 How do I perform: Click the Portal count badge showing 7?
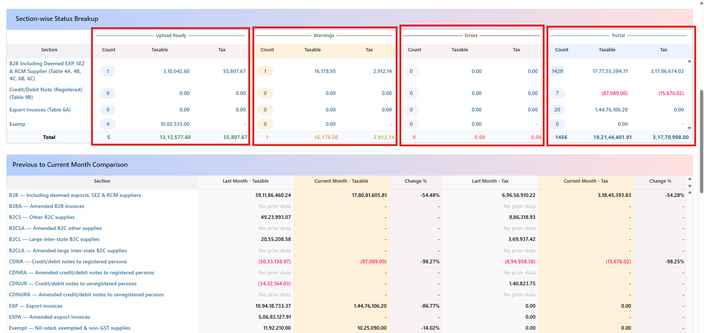(x=557, y=93)
